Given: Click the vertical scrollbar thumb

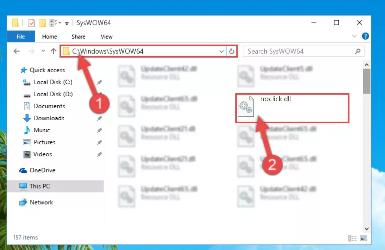Looking at the screenshot, I should [366, 81].
